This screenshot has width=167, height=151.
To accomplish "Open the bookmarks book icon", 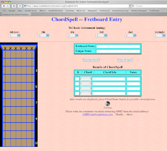I will [x=4, y=11].
